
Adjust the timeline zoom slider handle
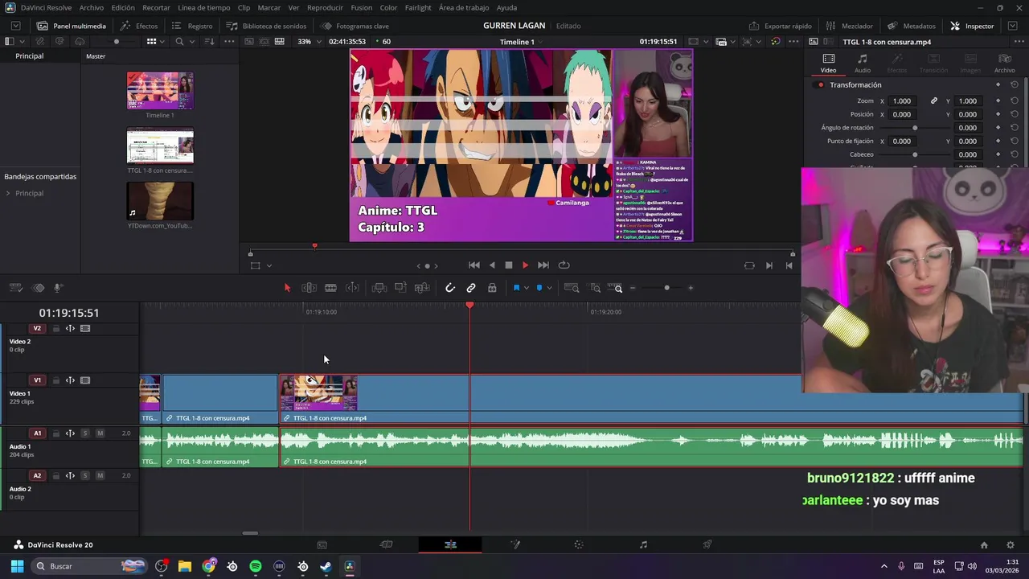(x=666, y=288)
